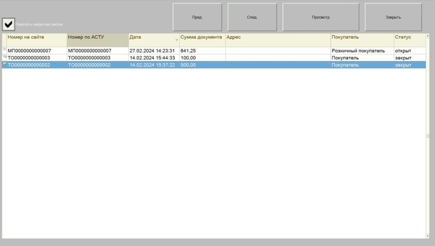Click the Дата column header
Screen dimensions: 435x246
(154, 40)
